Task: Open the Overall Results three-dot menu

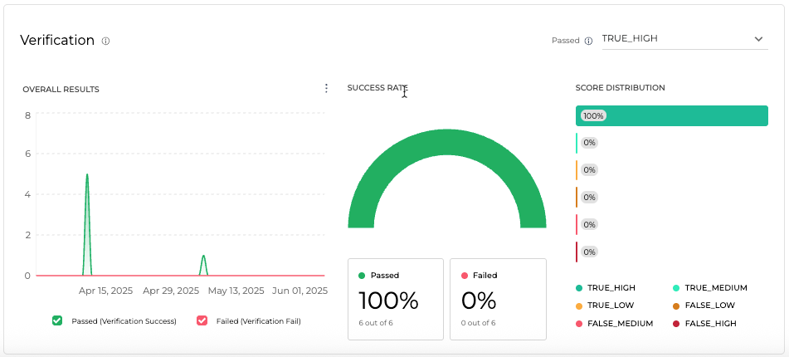Action: pyautogui.click(x=326, y=88)
